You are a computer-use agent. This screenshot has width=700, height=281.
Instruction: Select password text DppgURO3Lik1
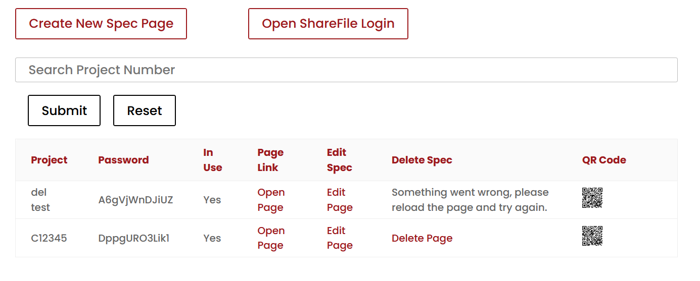pos(134,238)
